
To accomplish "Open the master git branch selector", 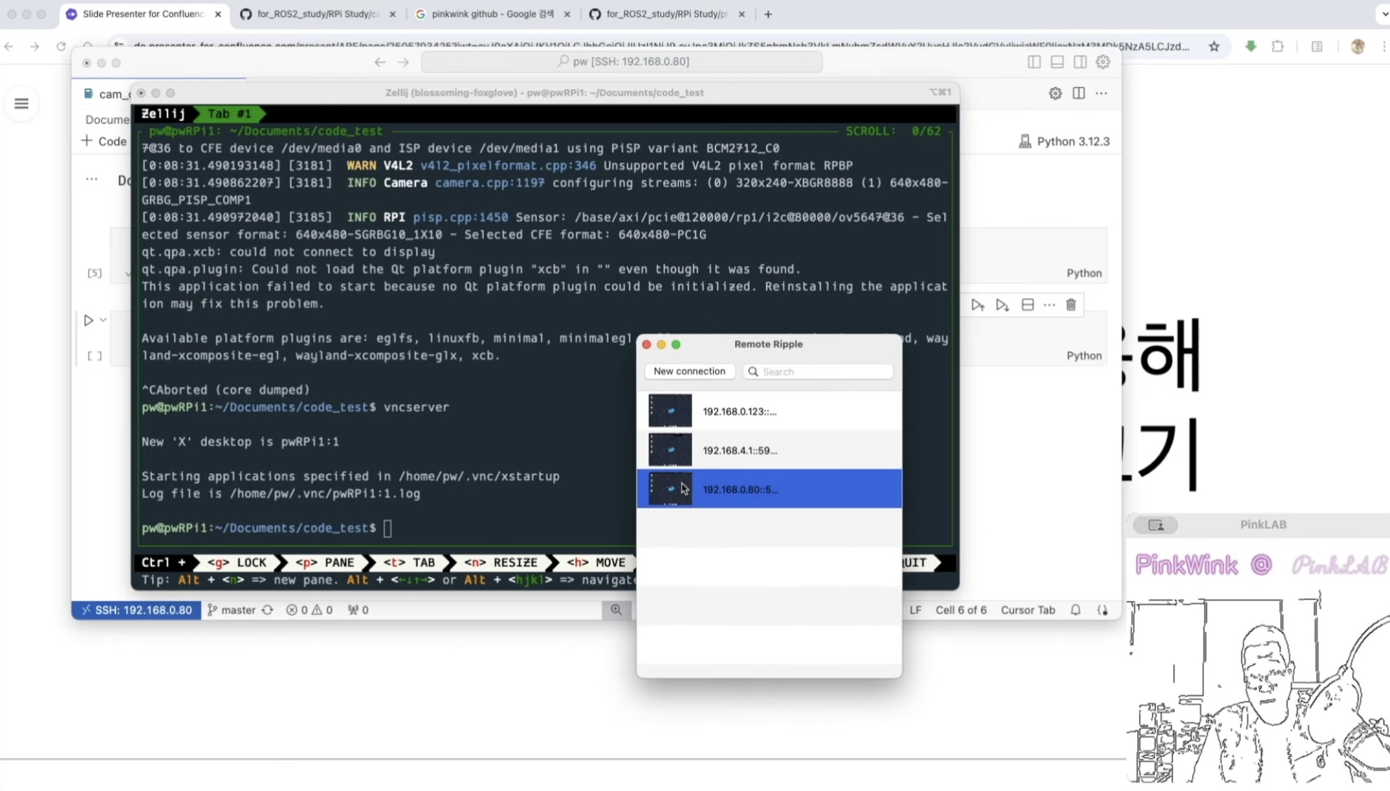I will [232, 610].
